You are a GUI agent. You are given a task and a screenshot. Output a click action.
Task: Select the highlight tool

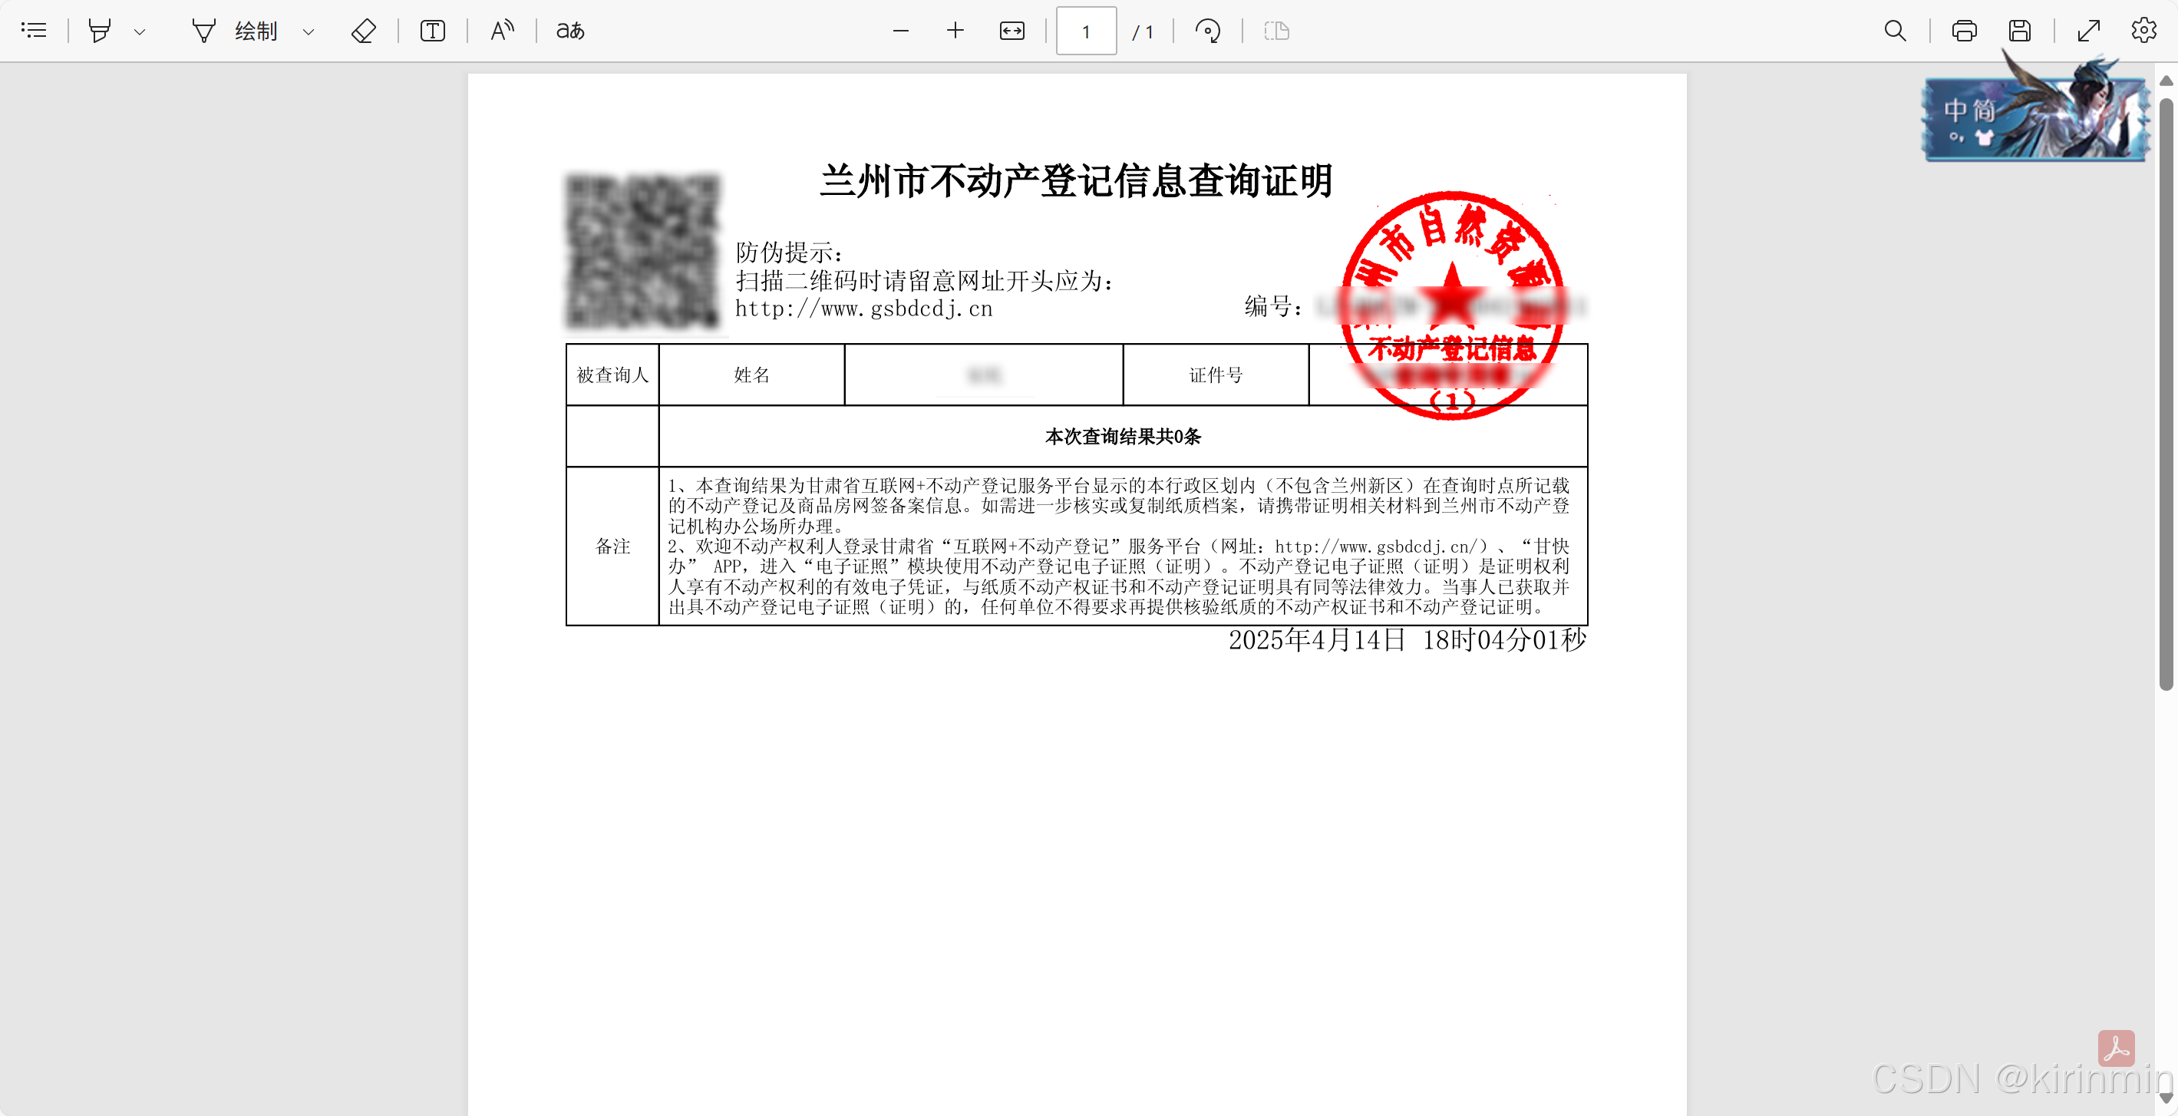(x=100, y=31)
